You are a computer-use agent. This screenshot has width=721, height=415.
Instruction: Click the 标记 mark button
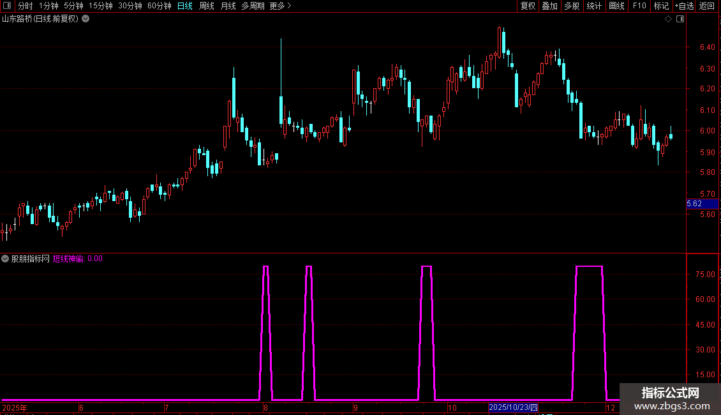coord(661,6)
